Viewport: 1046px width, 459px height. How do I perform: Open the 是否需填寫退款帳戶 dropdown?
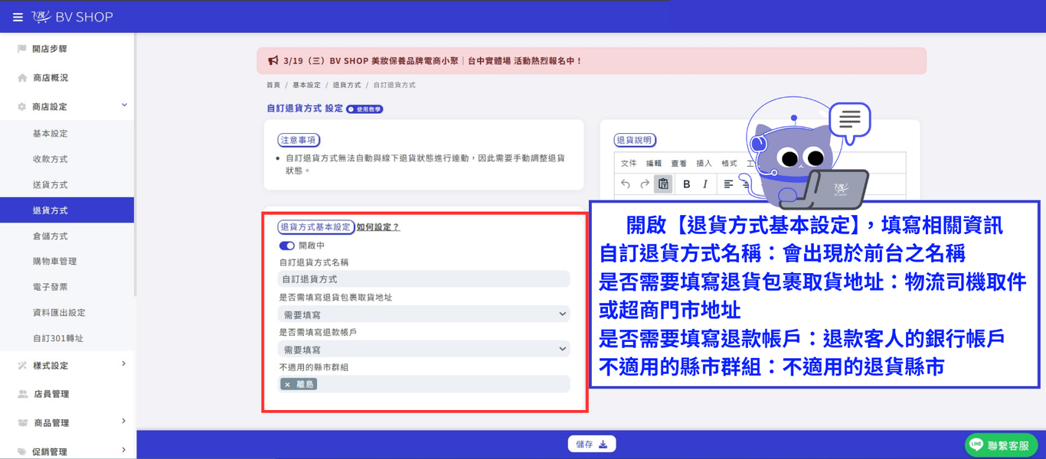pos(424,349)
